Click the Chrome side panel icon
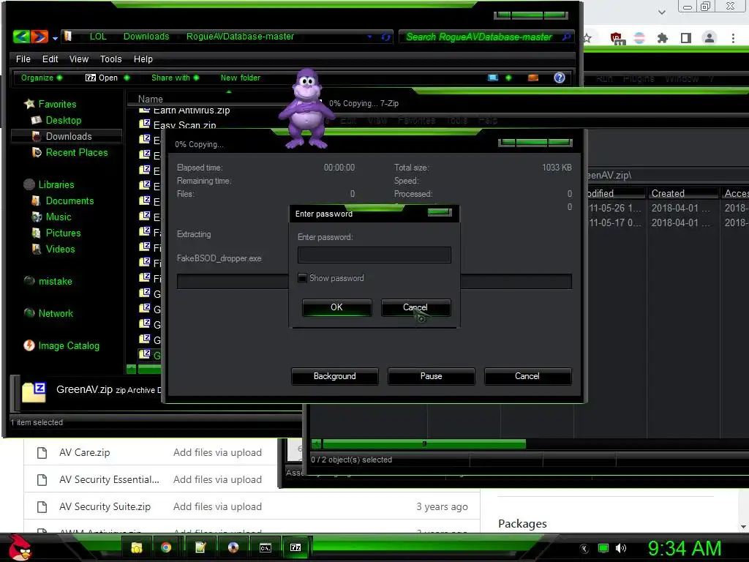The image size is (749, 562). click(686, 38)
